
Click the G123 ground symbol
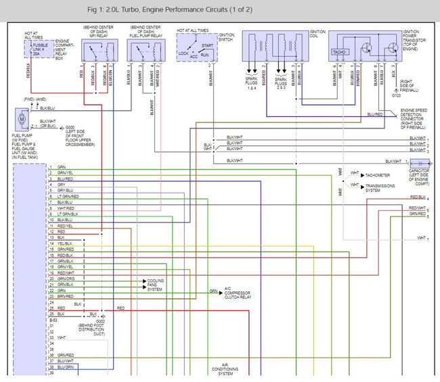[396, 91]
